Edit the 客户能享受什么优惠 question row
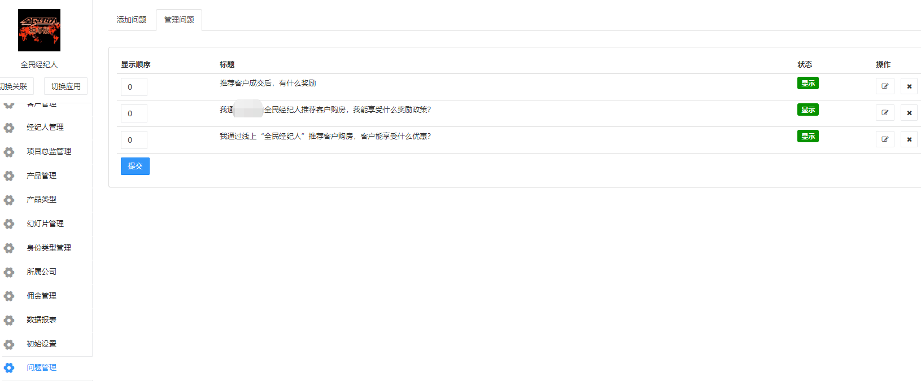 click(885, 139)
